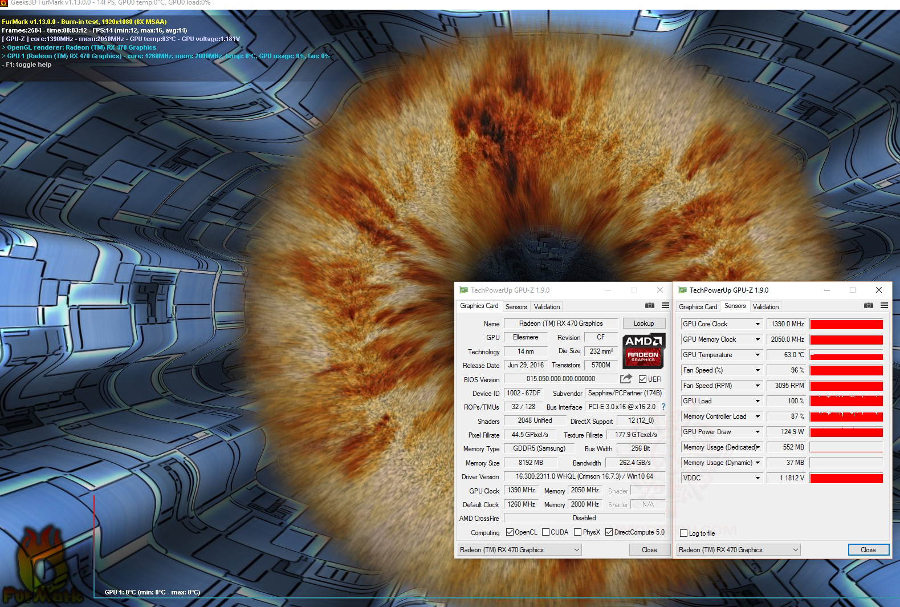Enable the Log to file checkbox
This screenshot has height=607, width=900.
point(683,533)
